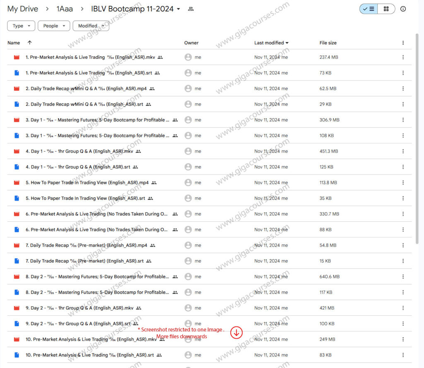Click the owner avatar for 4. Day 1 Group Q&A .mkv
Viewport: 424px width, 368px height.
click(x=188, y=151)
